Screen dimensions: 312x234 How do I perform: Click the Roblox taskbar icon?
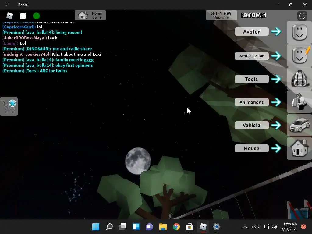pyautogui.click(x=203, y=227)
